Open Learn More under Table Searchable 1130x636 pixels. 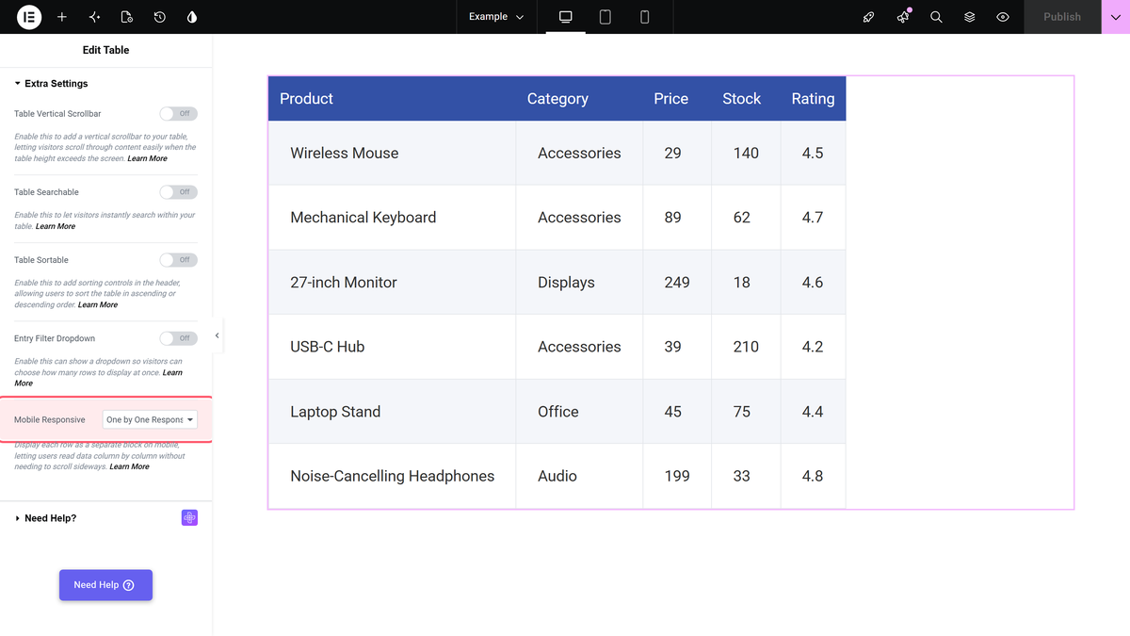56,226
